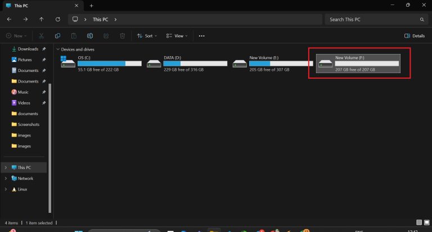
Task: Click the navigation pane scrollbar
Action: (50, 148)
